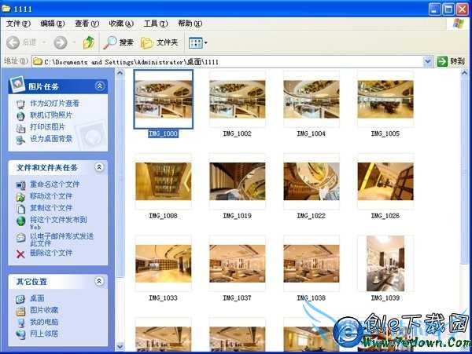
Task: Click Move this file (移动这个文件) link
Action: [51, 196]
